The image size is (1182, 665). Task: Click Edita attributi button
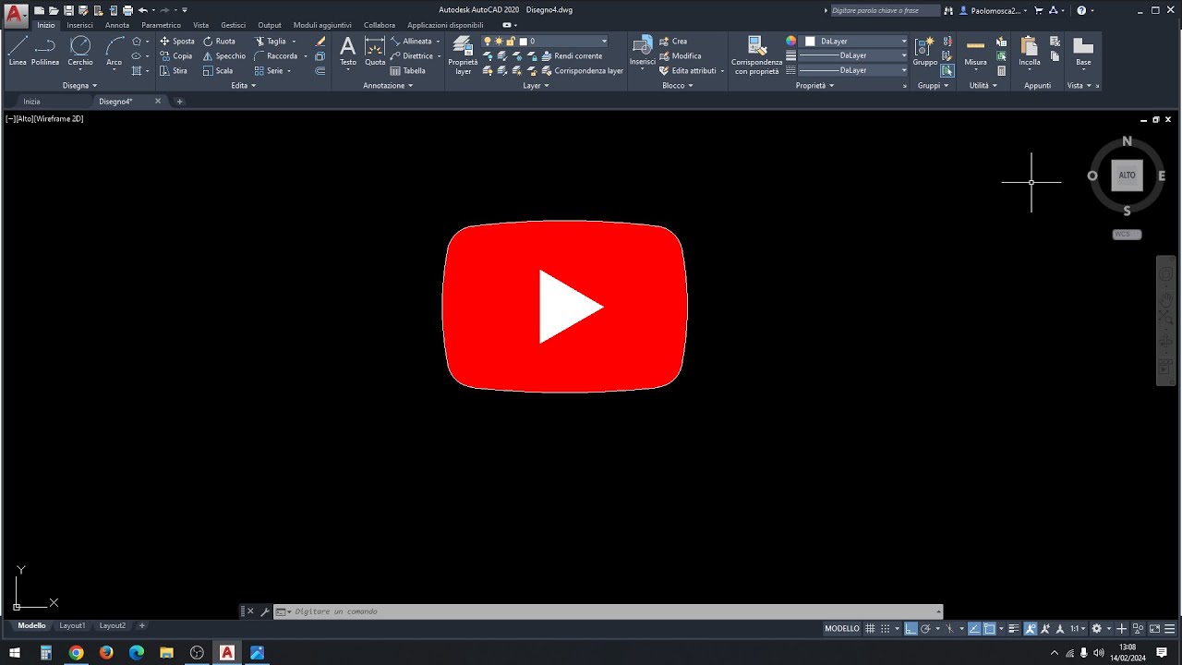pos(688,70)
